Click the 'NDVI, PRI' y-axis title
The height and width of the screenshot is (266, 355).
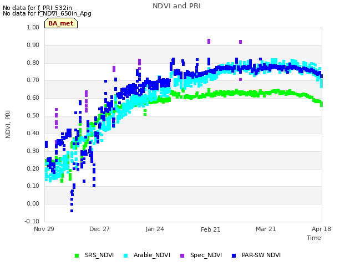tap(8, 124)
